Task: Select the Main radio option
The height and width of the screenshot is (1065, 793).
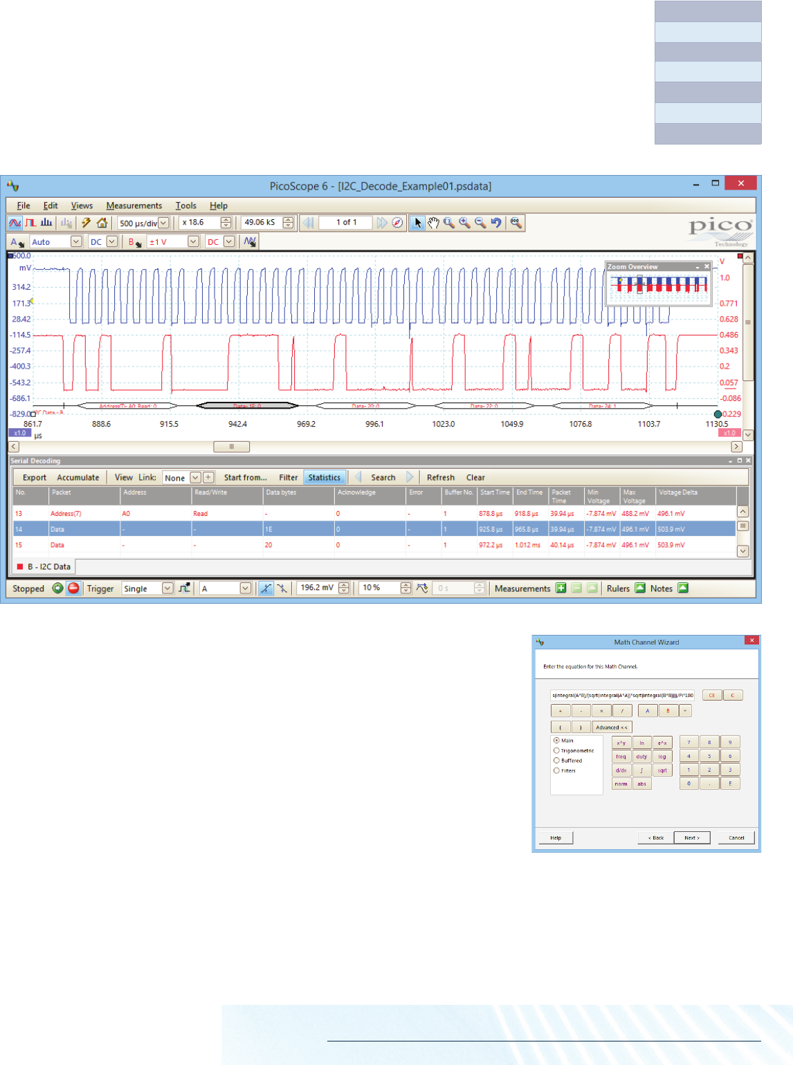Action: (556, 741)
